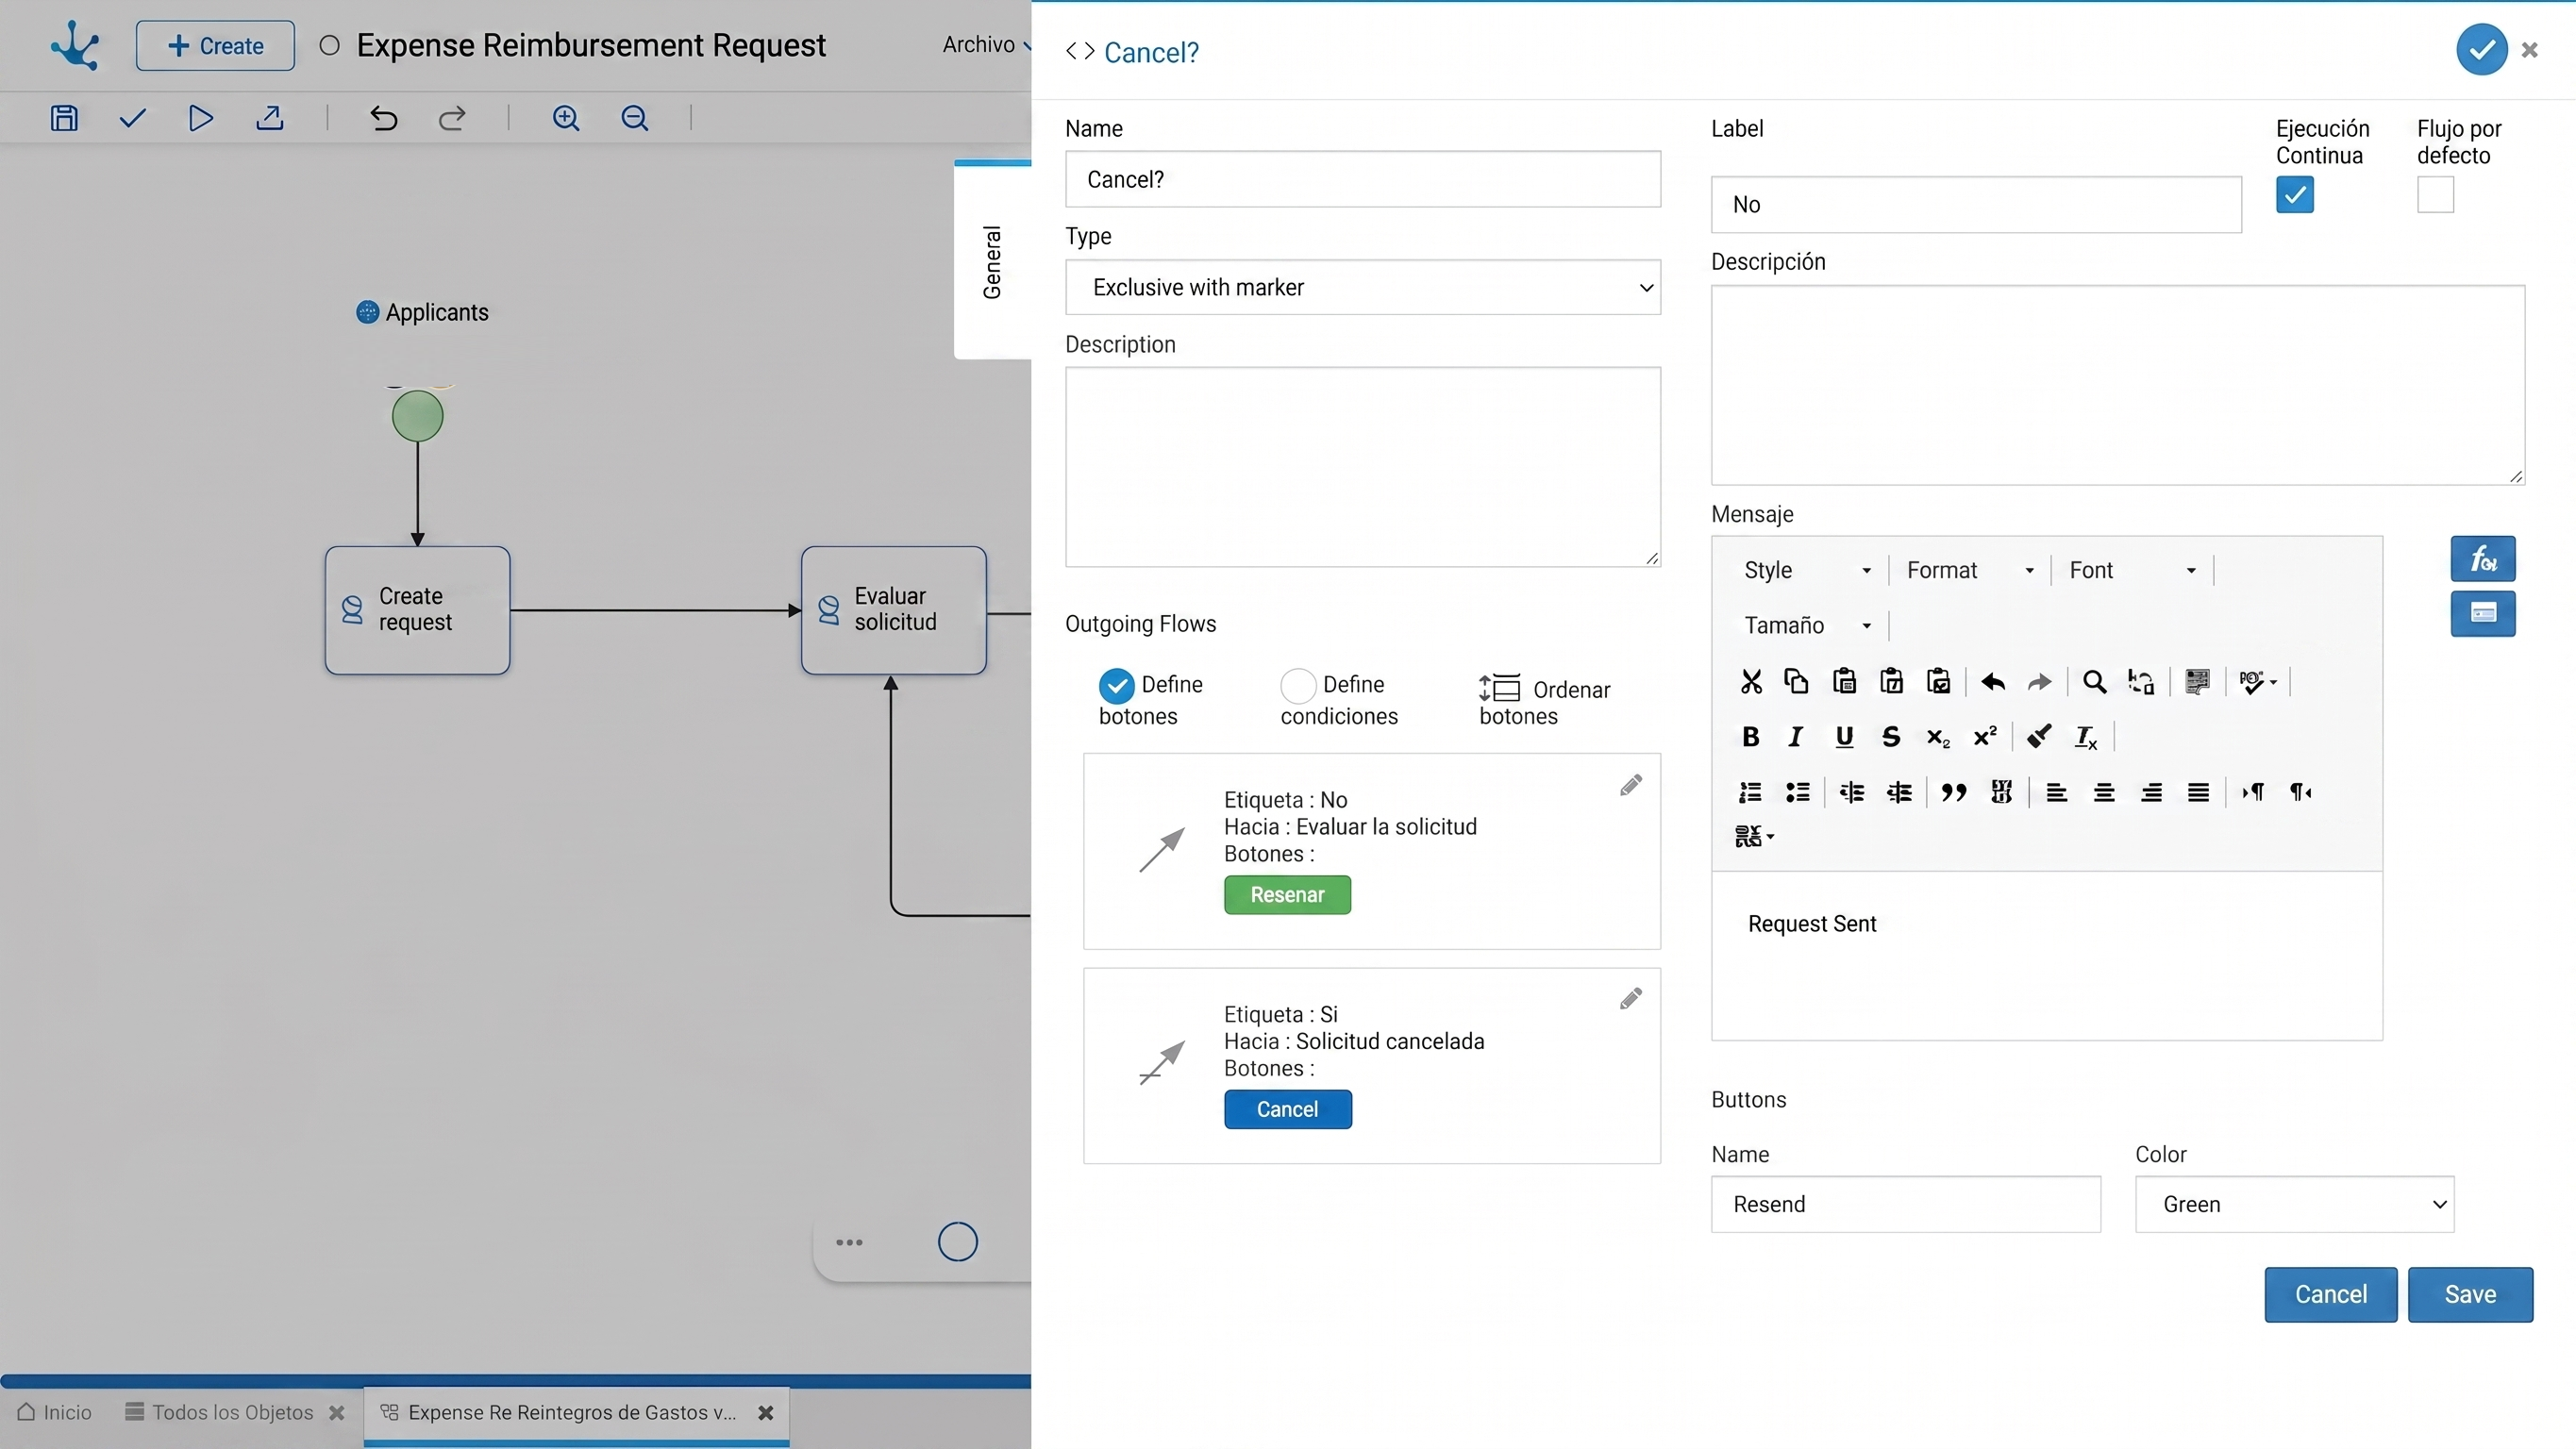Viewport: 2576px width, 1449px height.
Task: Run the process with the play icon
Action: pos(200,118)
